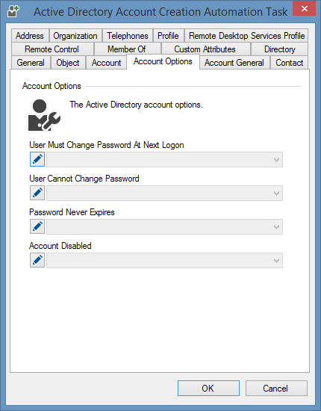Click the 'User Cannot Change Password' label
321x411 pixels.
(84, 179)
